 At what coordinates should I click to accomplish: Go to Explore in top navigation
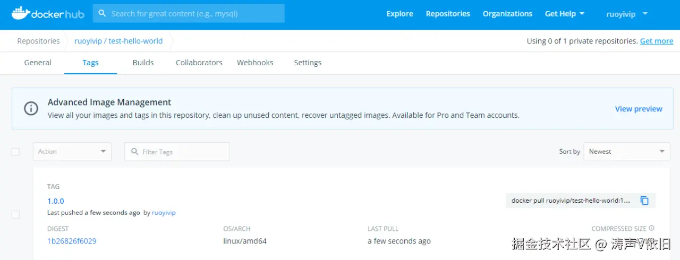pos(399,14)
